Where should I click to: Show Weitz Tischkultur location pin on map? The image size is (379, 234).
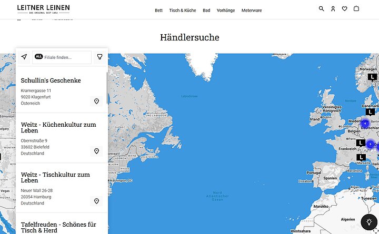[x=96, y=201]
